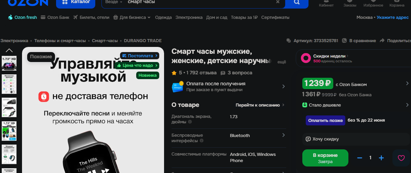Click the Новинка badge
Screen dimensions: 411x173
point(148,75)
